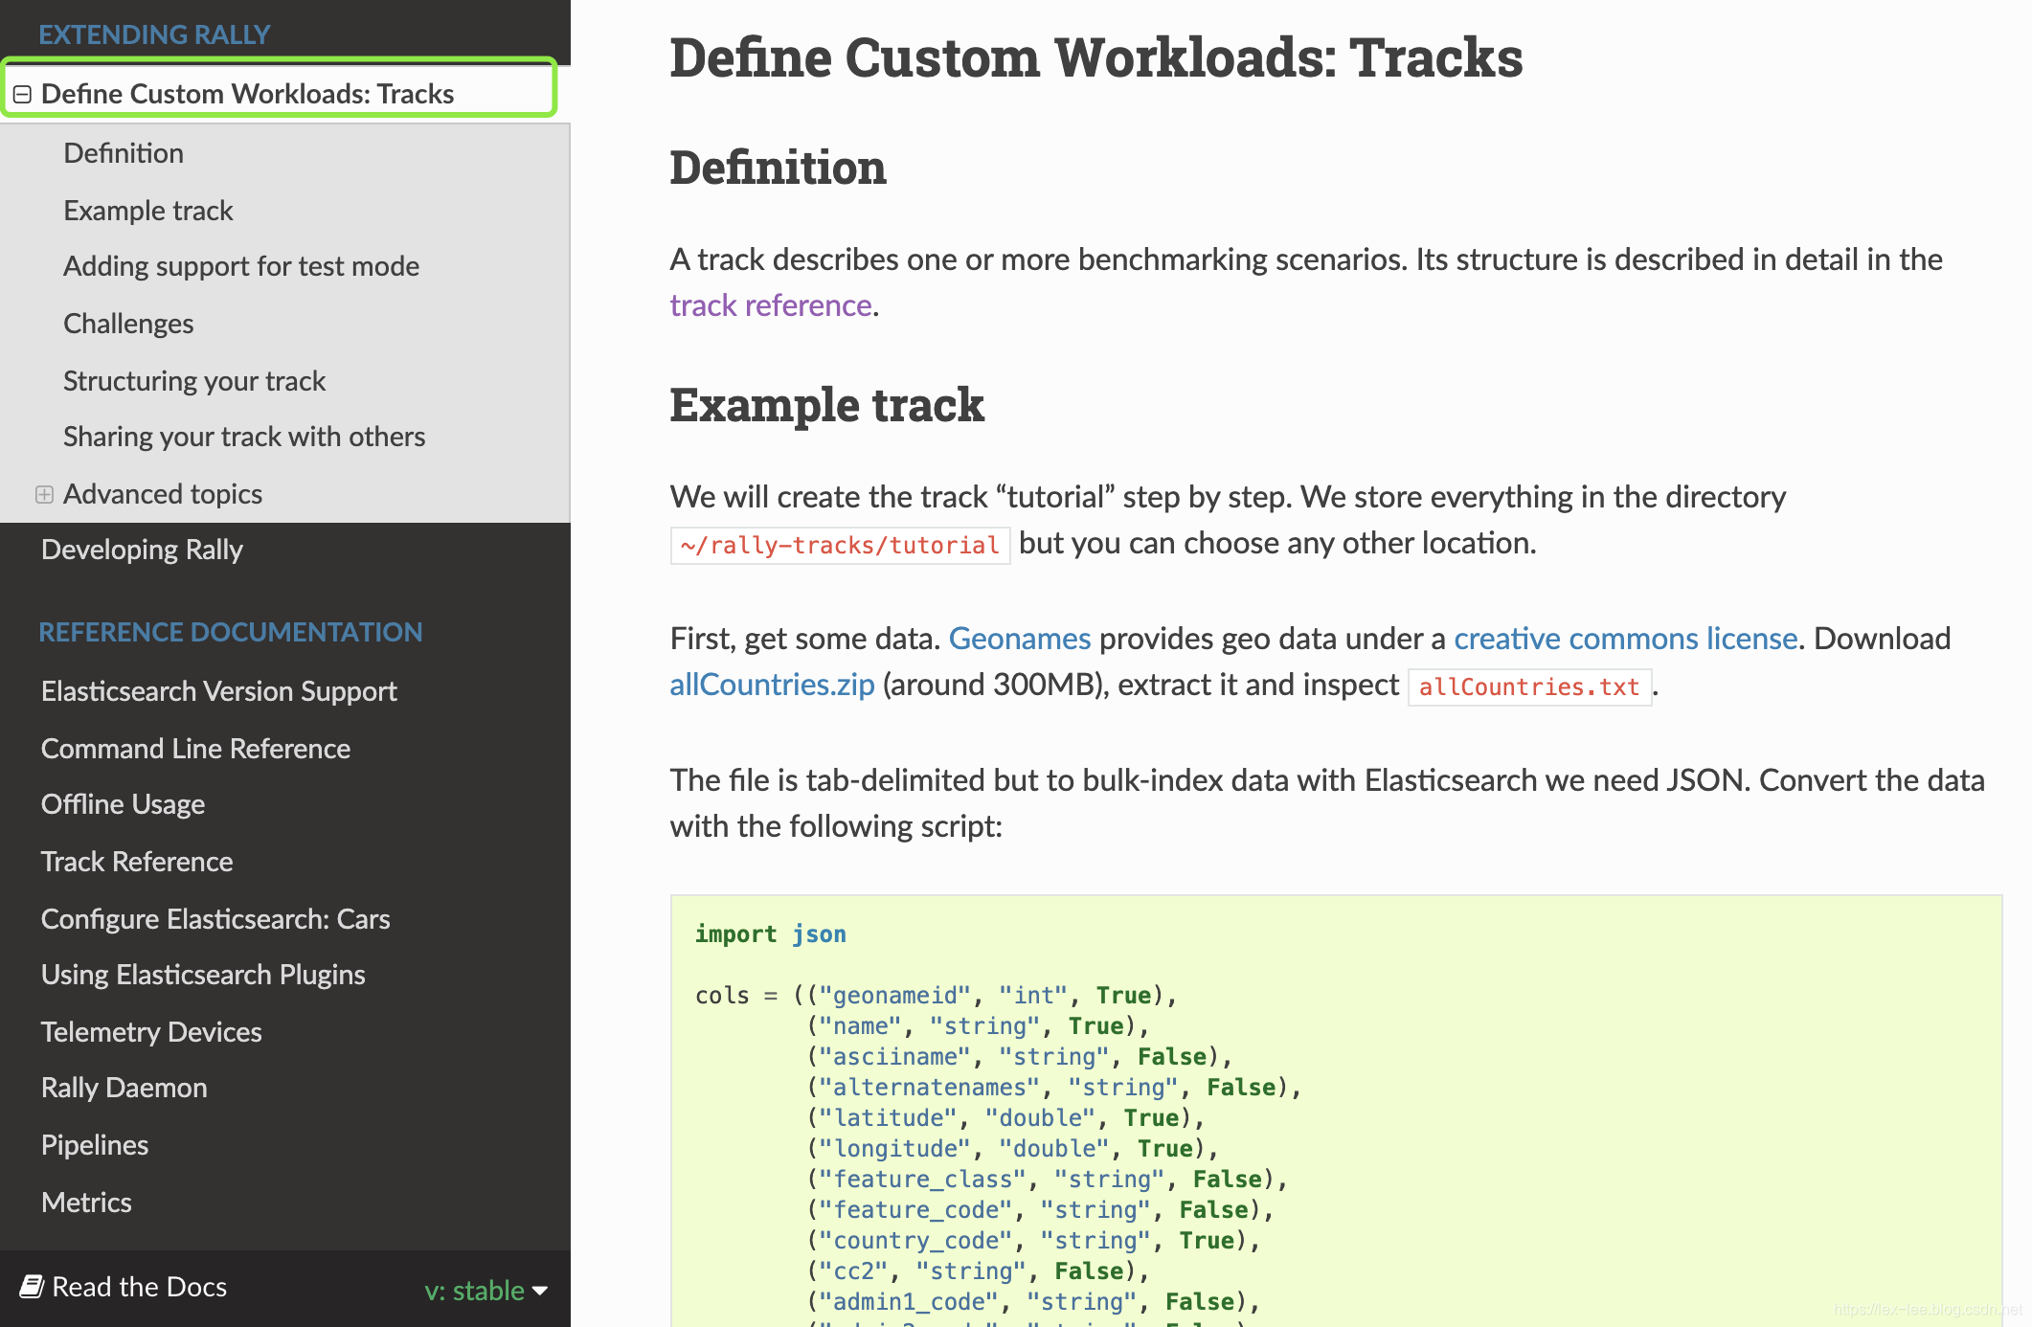Click the EXTENDING RALLY section heading

tap(154, 34)
